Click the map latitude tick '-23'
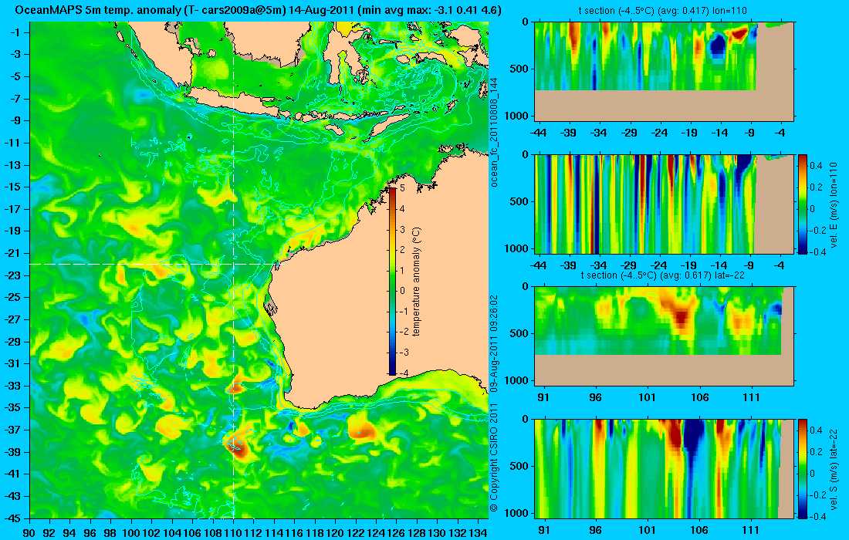Viewport: 849px width, 540px height. pos(14,275)
